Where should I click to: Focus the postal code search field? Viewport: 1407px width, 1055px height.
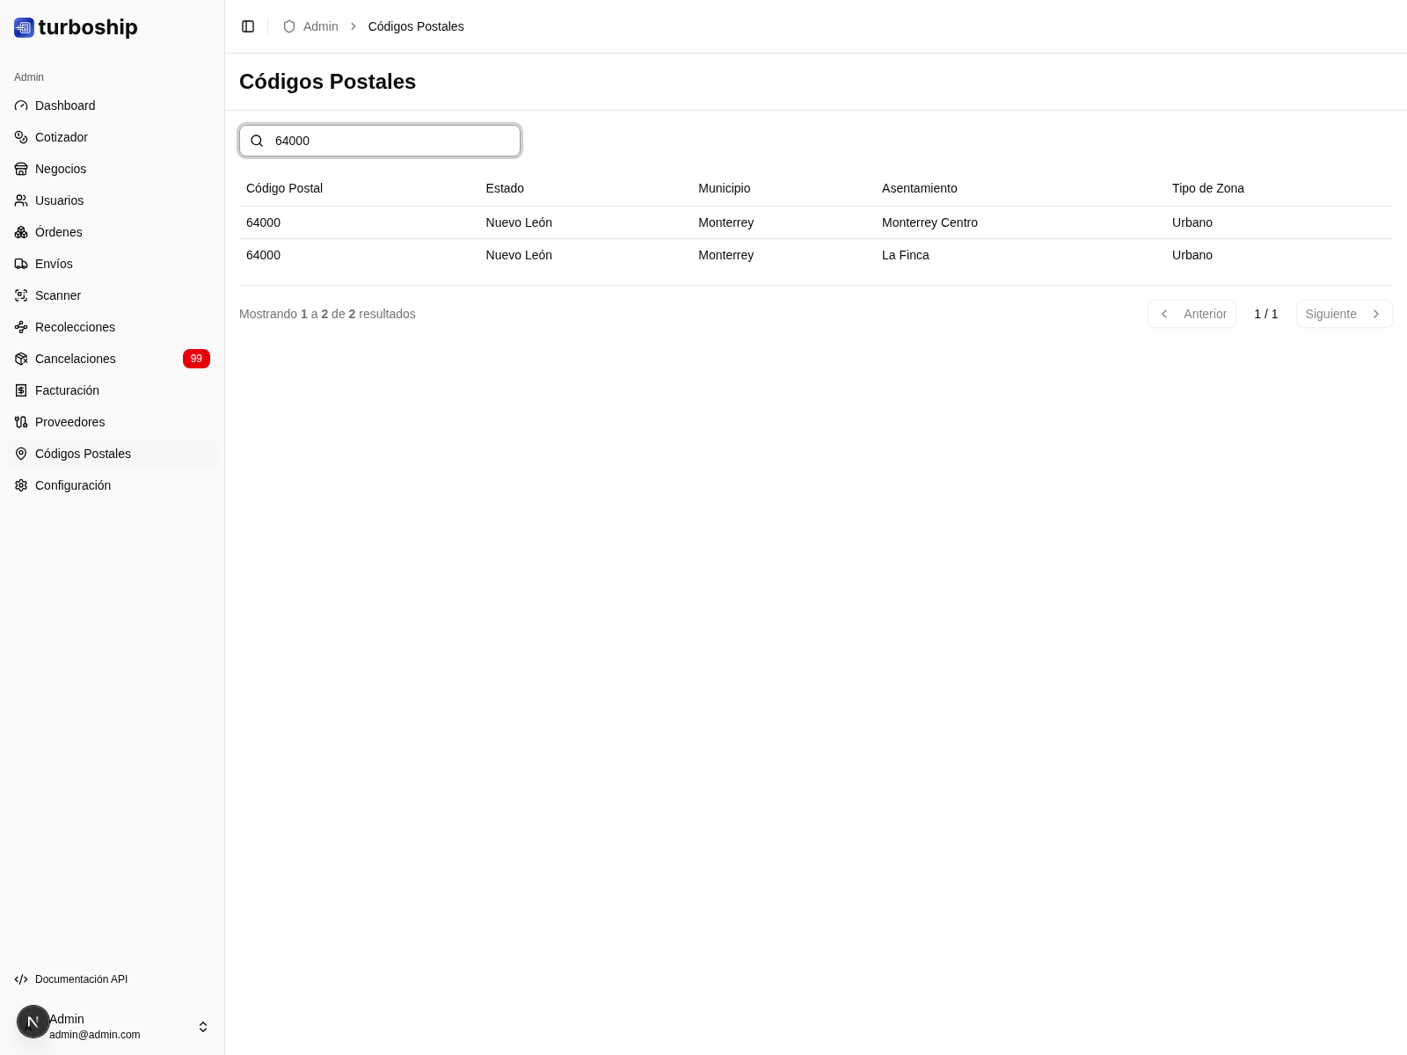[x=391, y=141]
